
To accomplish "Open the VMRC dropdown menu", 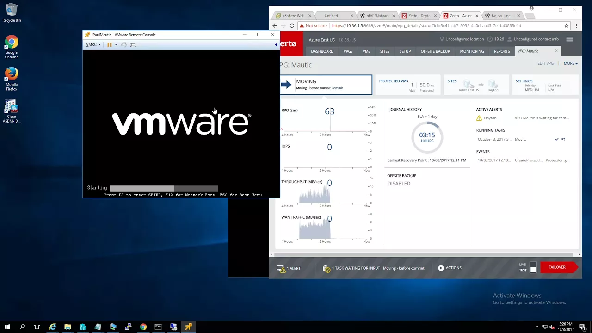I will (93, 45).
